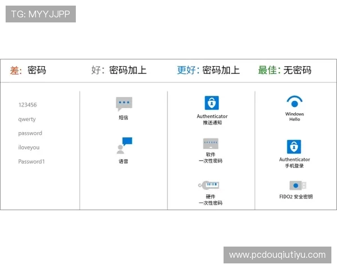Click the 'password' example text
The height and width of the screenshot is (269, 337).
[x=30, y=133]
